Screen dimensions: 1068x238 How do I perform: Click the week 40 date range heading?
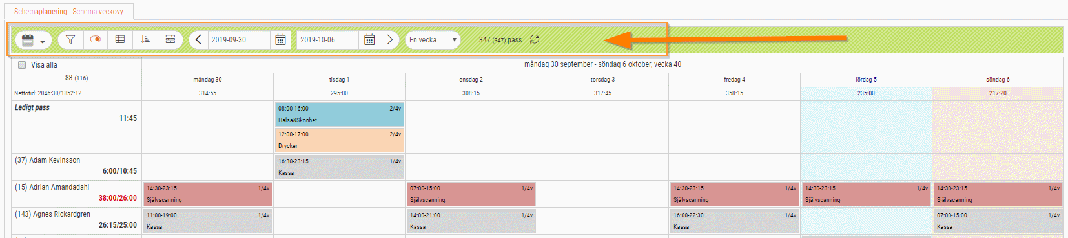pos(602,64)
